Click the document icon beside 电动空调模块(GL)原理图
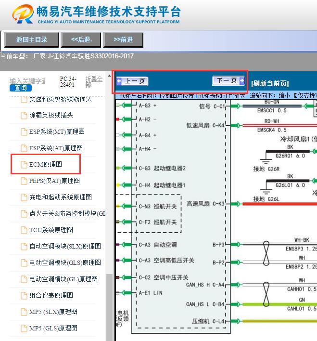Screen dimensions: 317x341 click(24, 279)
